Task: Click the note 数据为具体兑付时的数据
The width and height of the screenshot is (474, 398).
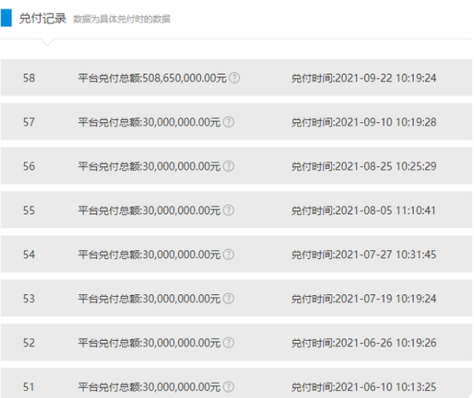Action: tap(122, 19)
